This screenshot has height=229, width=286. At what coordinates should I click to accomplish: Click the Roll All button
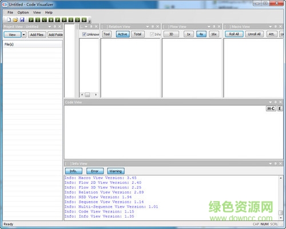pyautogui.click(x=234, y=34)
